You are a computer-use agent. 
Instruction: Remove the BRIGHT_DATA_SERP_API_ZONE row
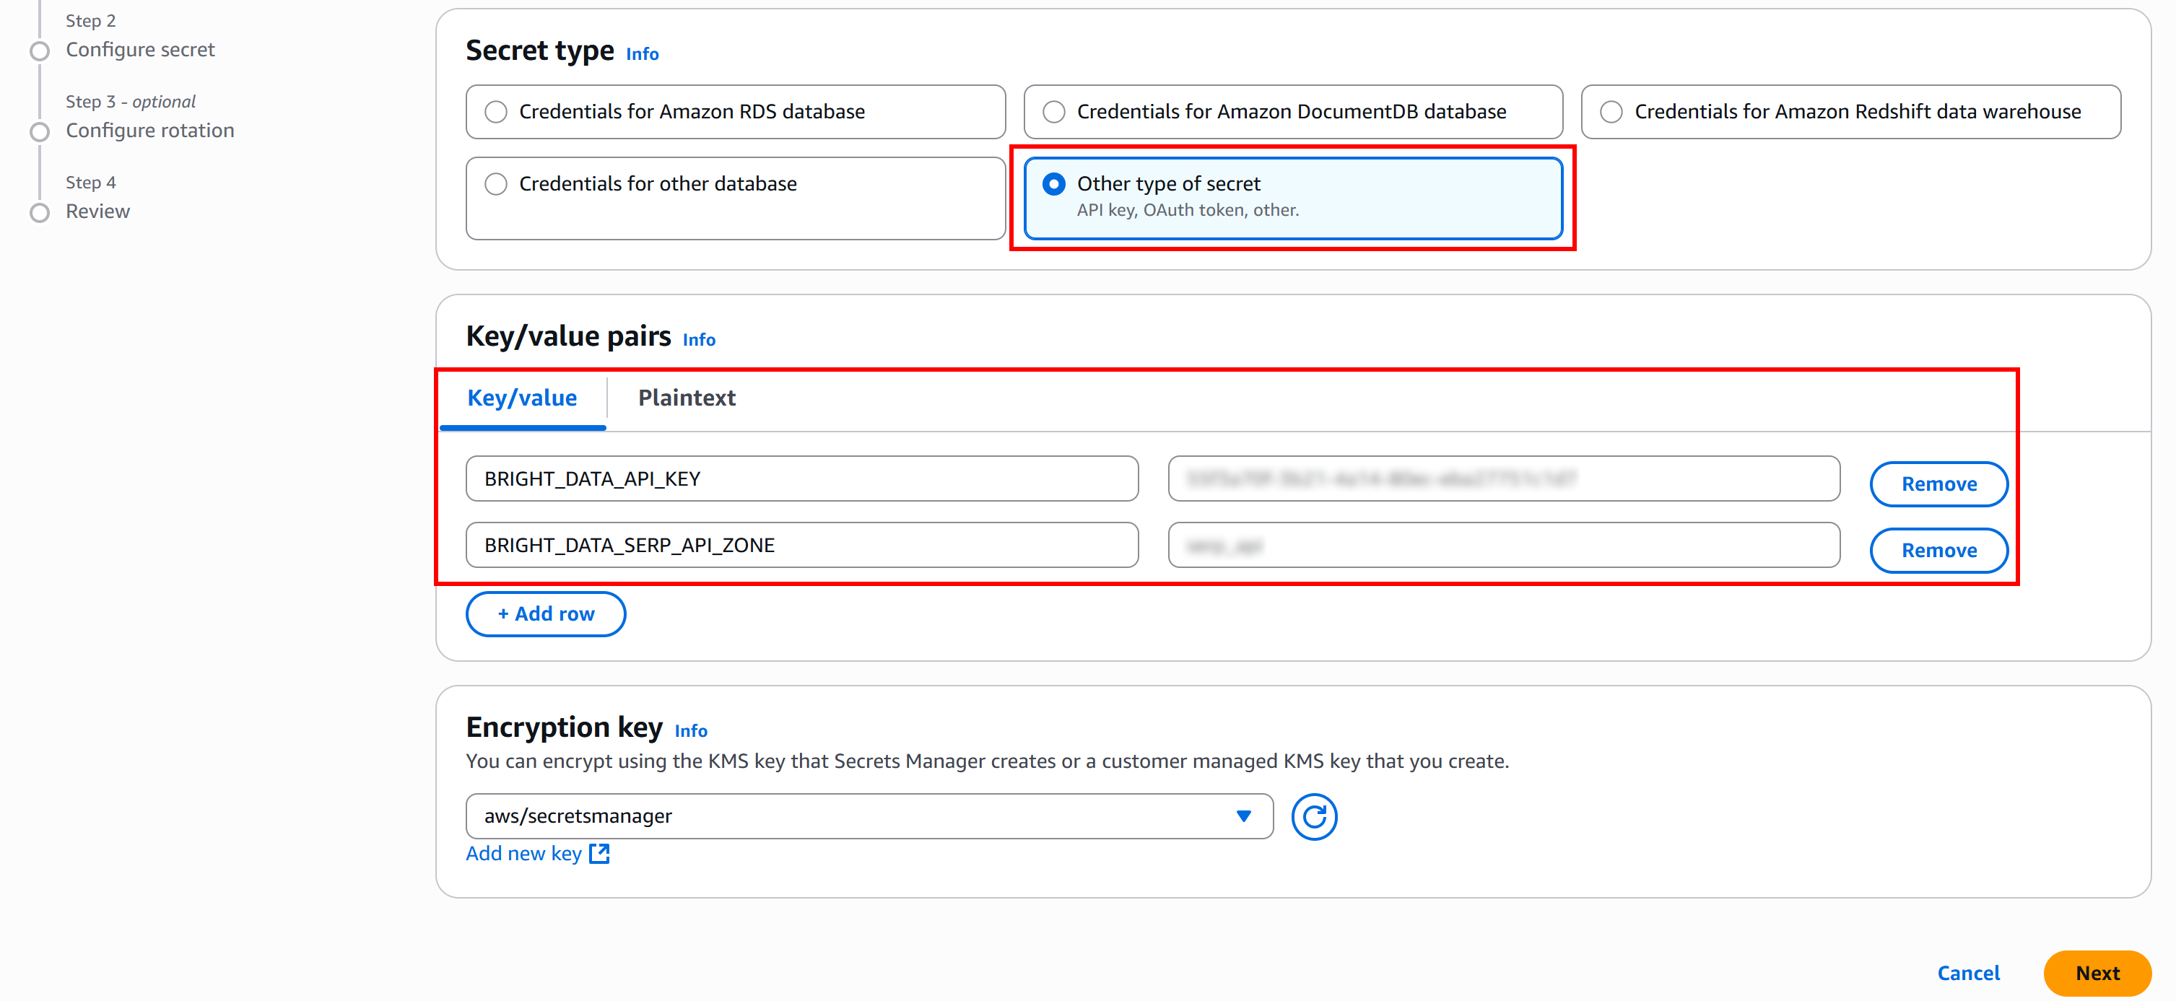(x=1938, y=550)
